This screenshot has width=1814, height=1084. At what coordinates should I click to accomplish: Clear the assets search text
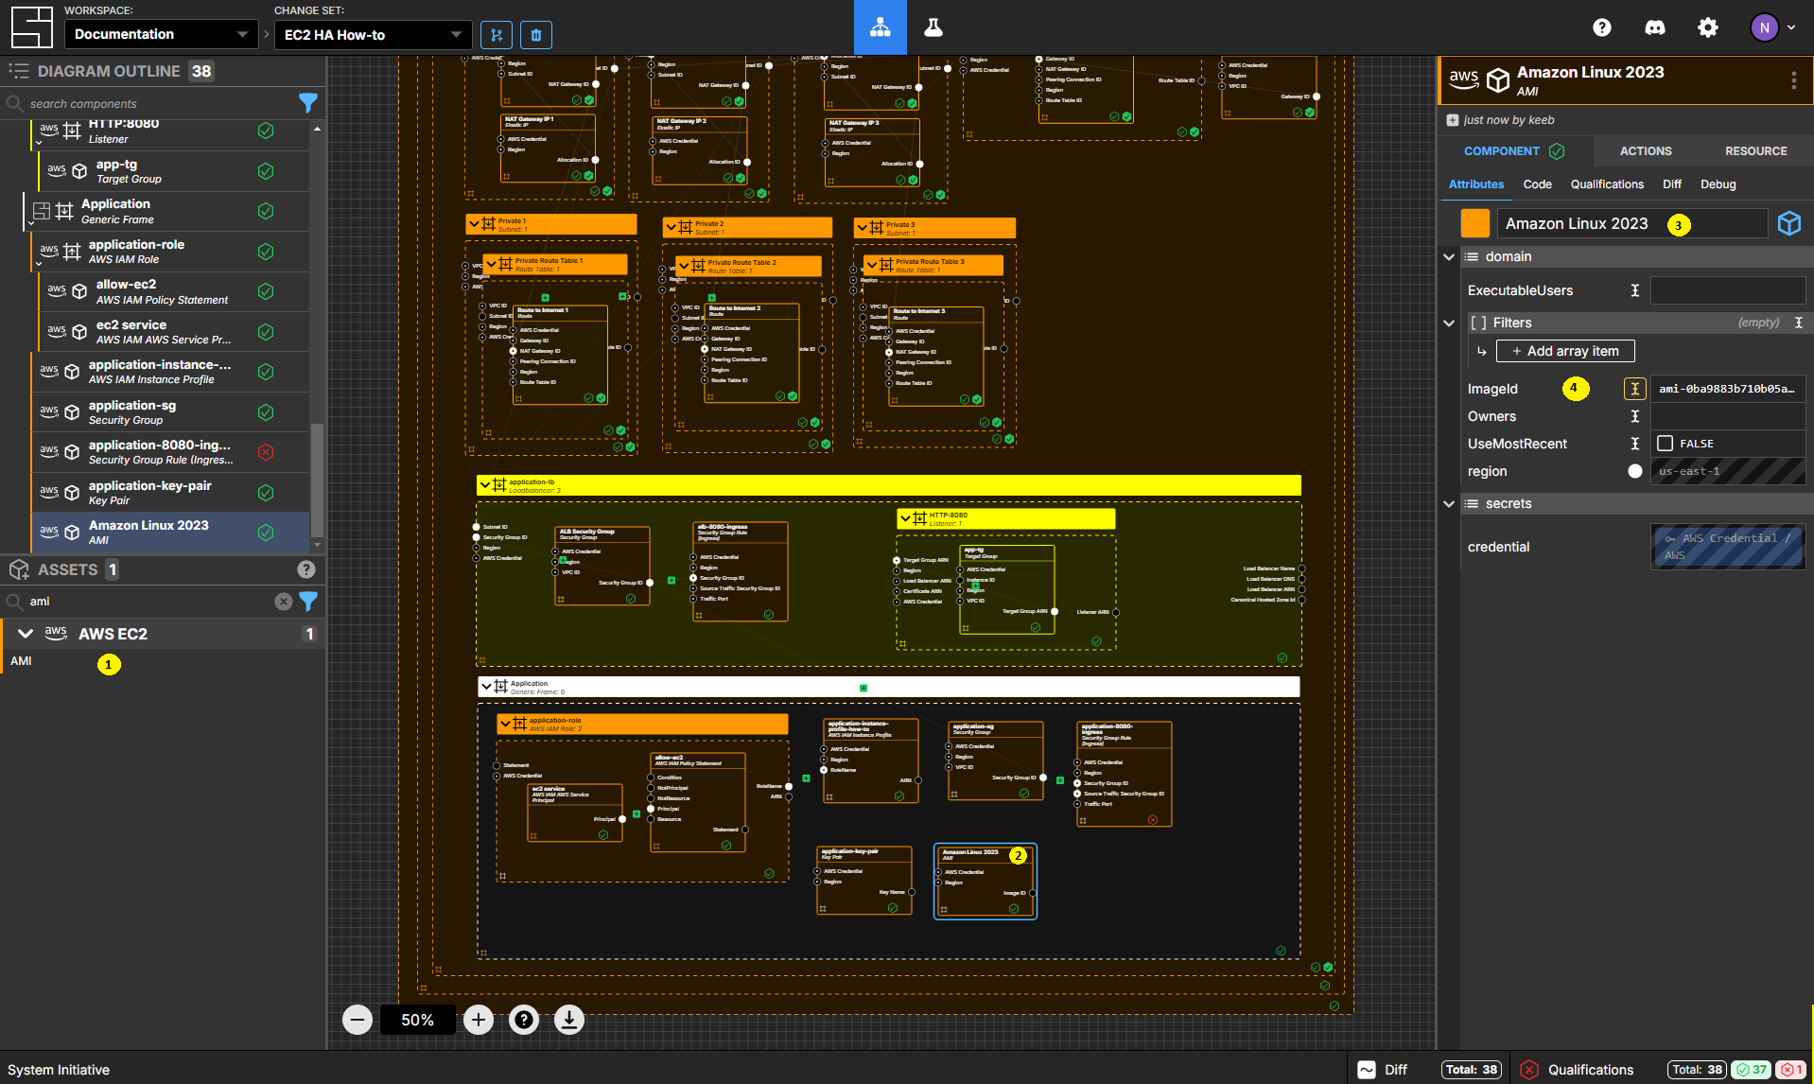point(284,602)
